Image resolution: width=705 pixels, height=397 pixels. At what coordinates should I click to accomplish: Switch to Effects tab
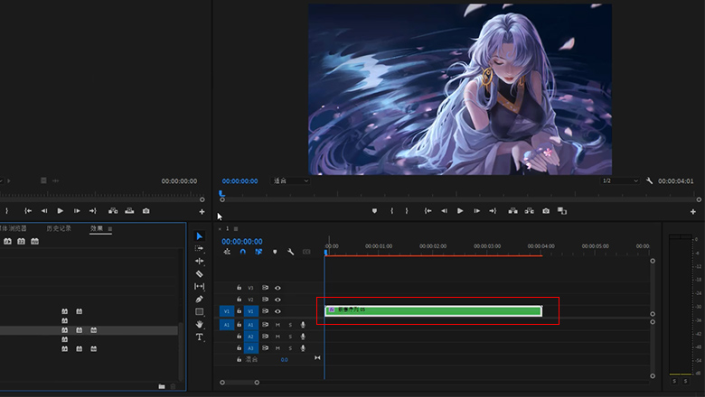pyautogui.click(x=96, y=228)
